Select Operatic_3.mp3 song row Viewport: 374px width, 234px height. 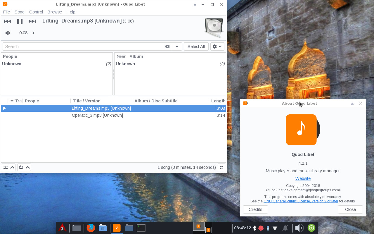(113, 115)
